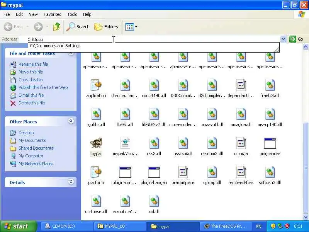Click the vertical scrollbar down arrow

(306, 217)
